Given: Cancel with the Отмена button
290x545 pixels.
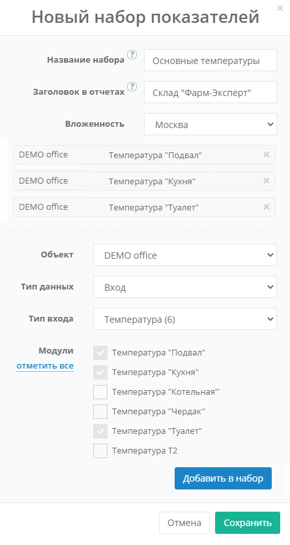Looking at the screenshot, I should coord(184,523).
